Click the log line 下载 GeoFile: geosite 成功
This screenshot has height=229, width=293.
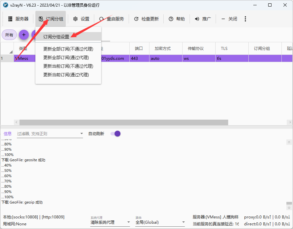tap(23, 160)
